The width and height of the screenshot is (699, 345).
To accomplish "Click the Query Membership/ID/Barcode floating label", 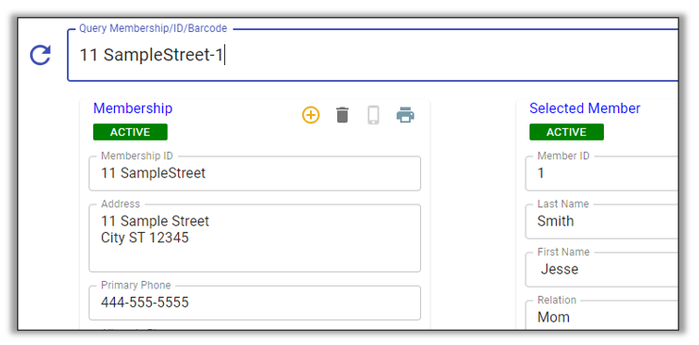I will click(x=153, y=28).
